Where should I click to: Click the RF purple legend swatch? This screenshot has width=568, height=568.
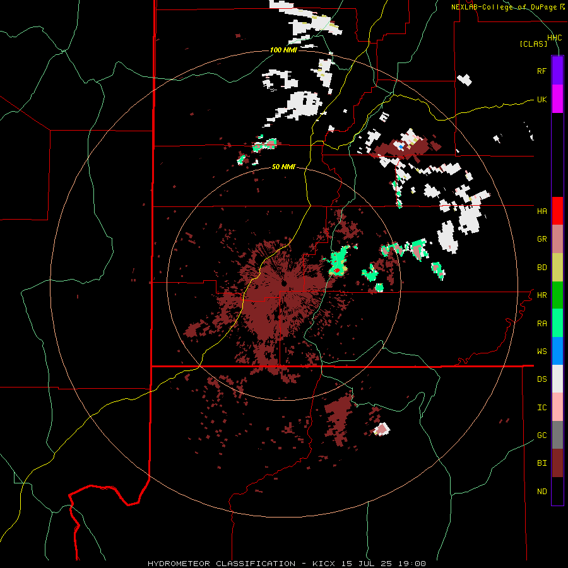click(x=557, y=71)
